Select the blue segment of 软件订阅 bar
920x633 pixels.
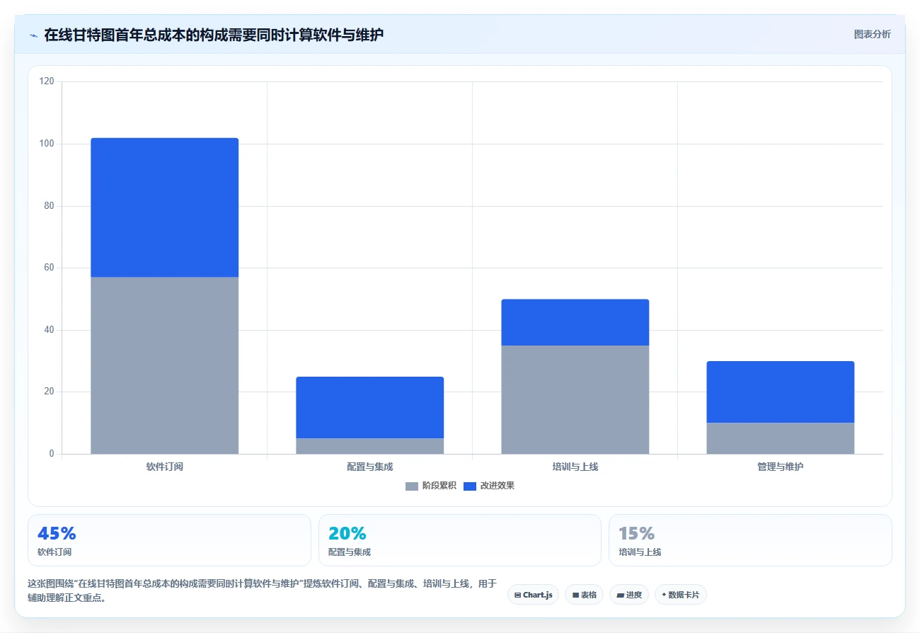165,207
